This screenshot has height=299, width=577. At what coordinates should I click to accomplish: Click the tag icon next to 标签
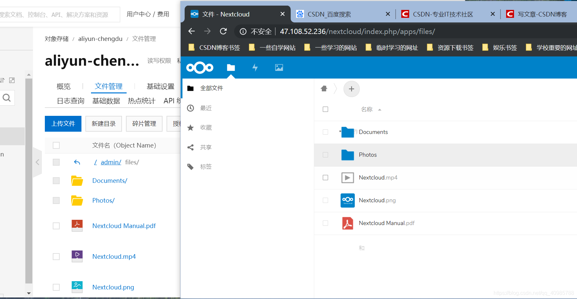pos(191,167)
